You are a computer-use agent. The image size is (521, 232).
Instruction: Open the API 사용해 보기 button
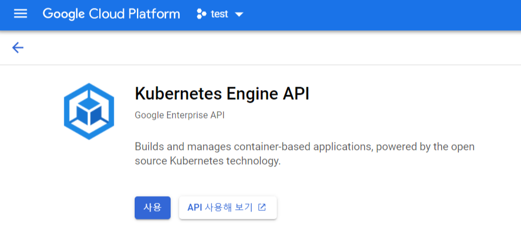tap(228, 207)
